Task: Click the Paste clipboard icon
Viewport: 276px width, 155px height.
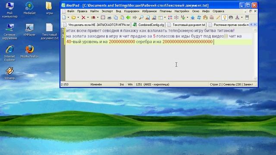Action: point(122,17)
